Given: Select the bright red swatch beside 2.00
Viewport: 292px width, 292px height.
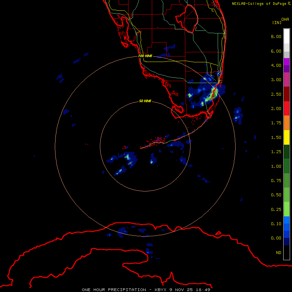Looking at the screenshot, I should [x=286, y=109].
